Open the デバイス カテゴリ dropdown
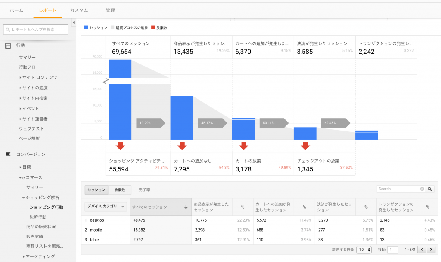This screenshot has width=441, height=262. click(106, 207)
